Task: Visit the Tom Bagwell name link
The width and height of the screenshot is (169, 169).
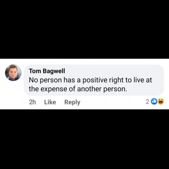Action: pos(47,71)
